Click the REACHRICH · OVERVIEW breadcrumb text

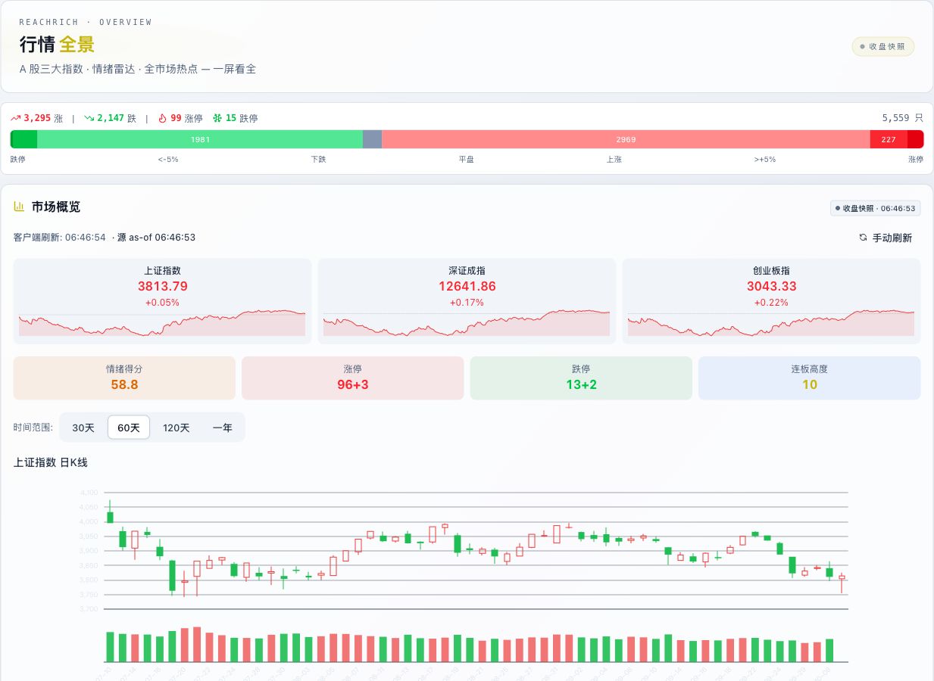(x=86, y=22)
